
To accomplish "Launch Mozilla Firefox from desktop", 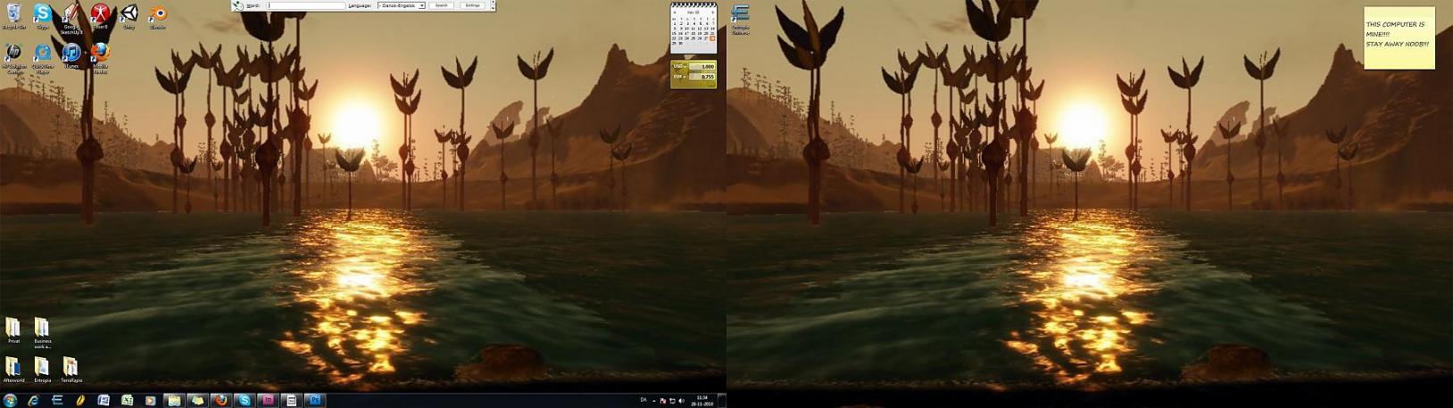I will point(100,53).
